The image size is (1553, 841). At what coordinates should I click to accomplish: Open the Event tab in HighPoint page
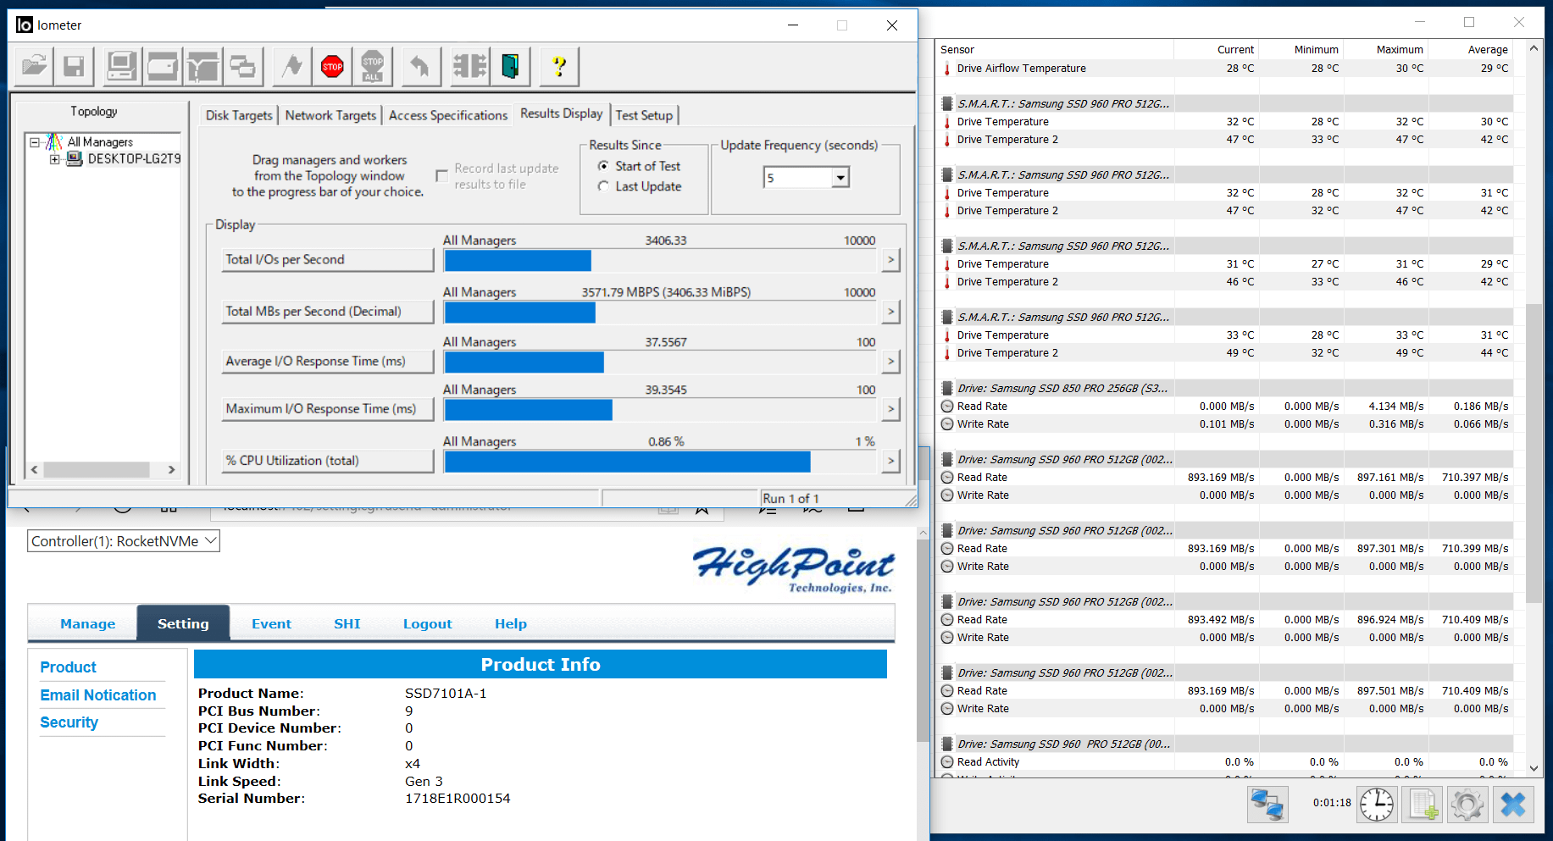pos(271,623)
